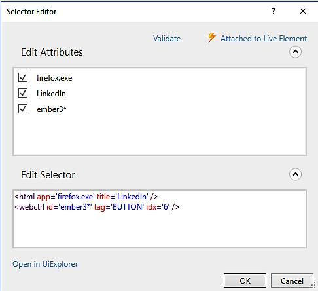
Task: Click the lightning bolt live element icon
Action: click(x=211, y=37)
